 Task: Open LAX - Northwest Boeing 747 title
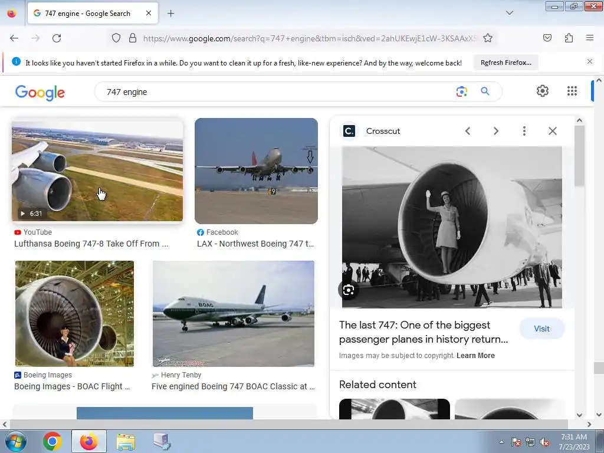[x=255, y=244]
